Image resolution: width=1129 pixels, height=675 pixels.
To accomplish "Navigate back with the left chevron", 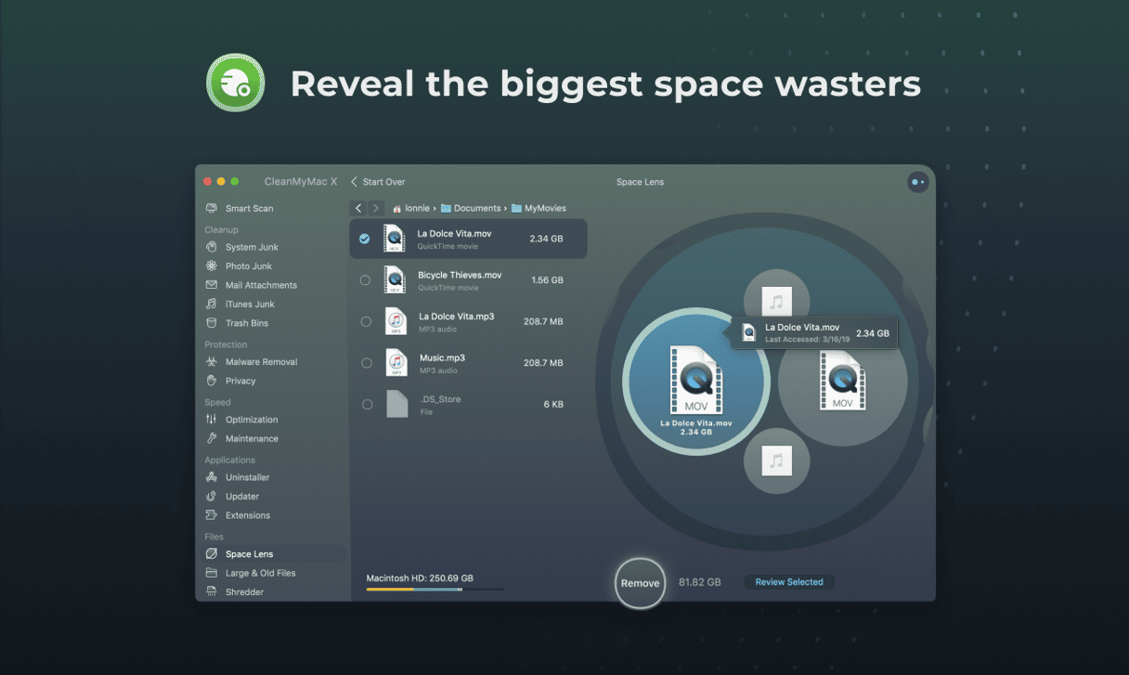I will pyautogui.click(x=358, y=209).
